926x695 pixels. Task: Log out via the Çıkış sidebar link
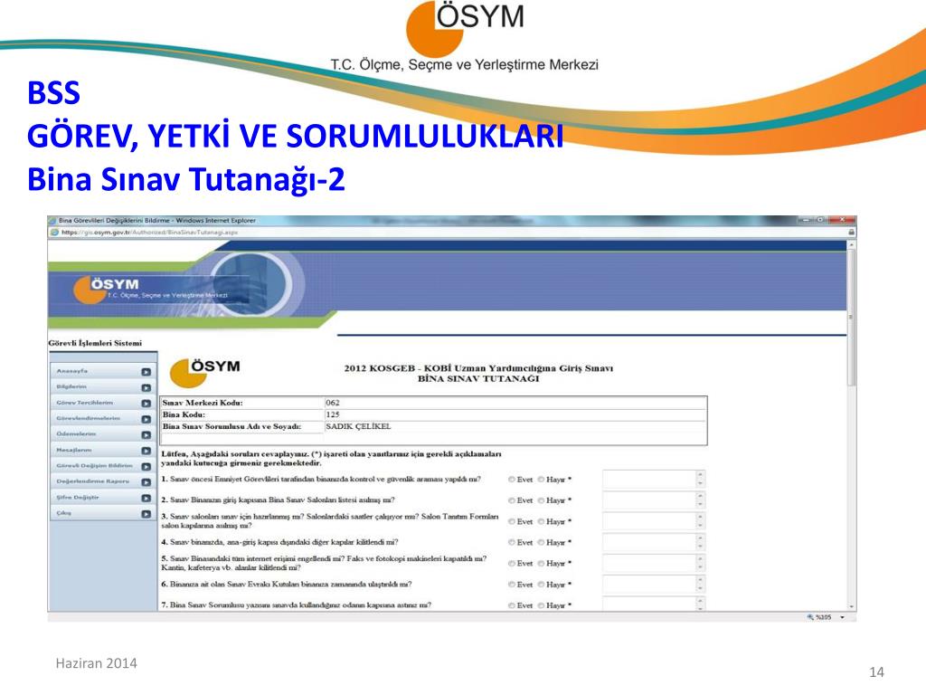tap(101, 513)
